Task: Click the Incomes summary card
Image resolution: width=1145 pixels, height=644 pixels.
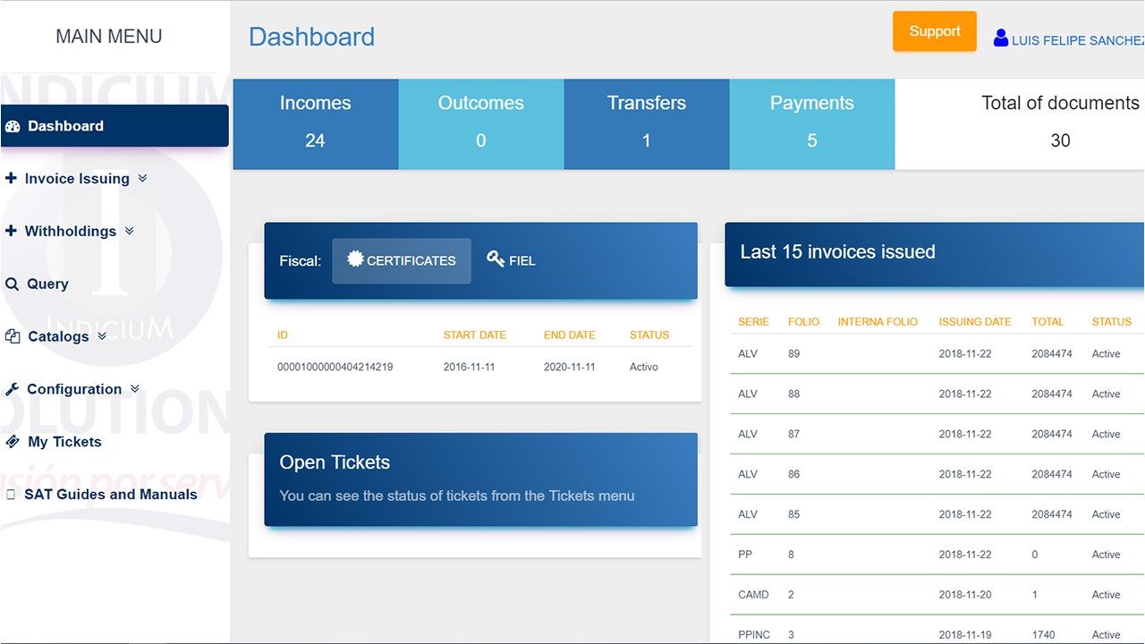Action: point(316,124)
